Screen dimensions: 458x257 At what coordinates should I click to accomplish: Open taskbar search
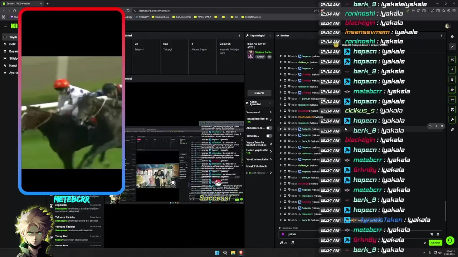pos(225,253)
